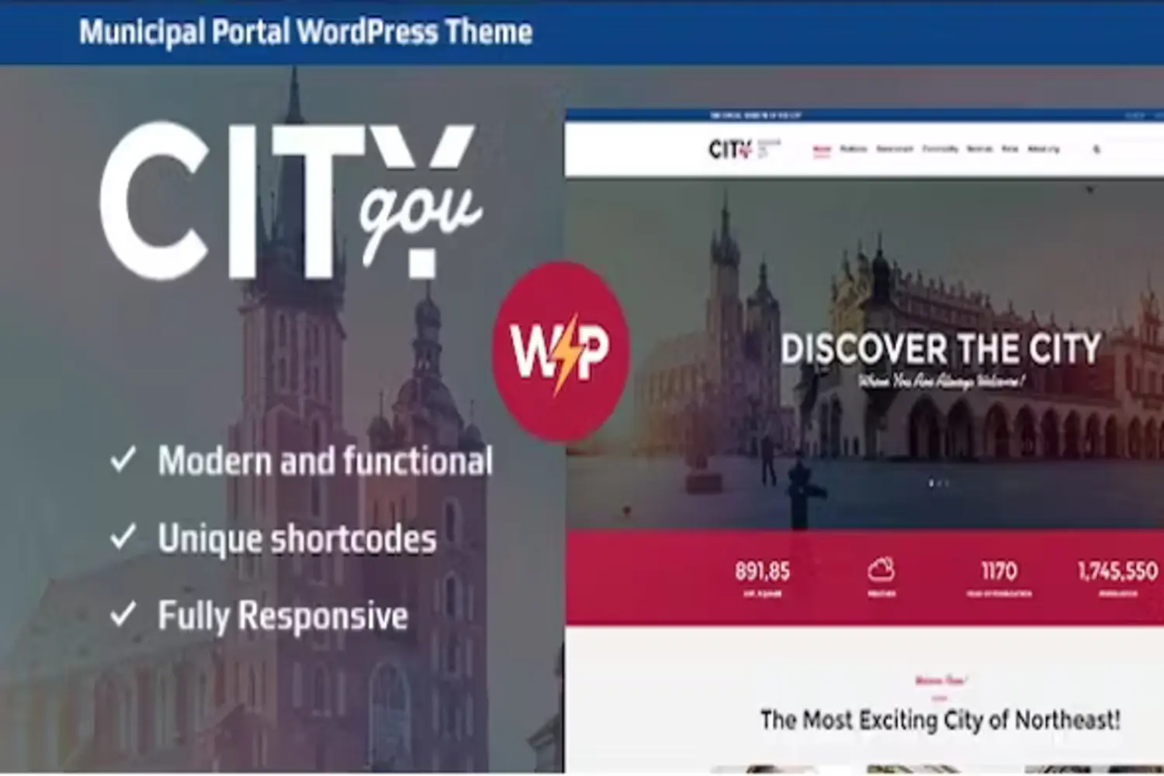Click checkmark beside Unique shortcodes

click(x=123, y=537)
